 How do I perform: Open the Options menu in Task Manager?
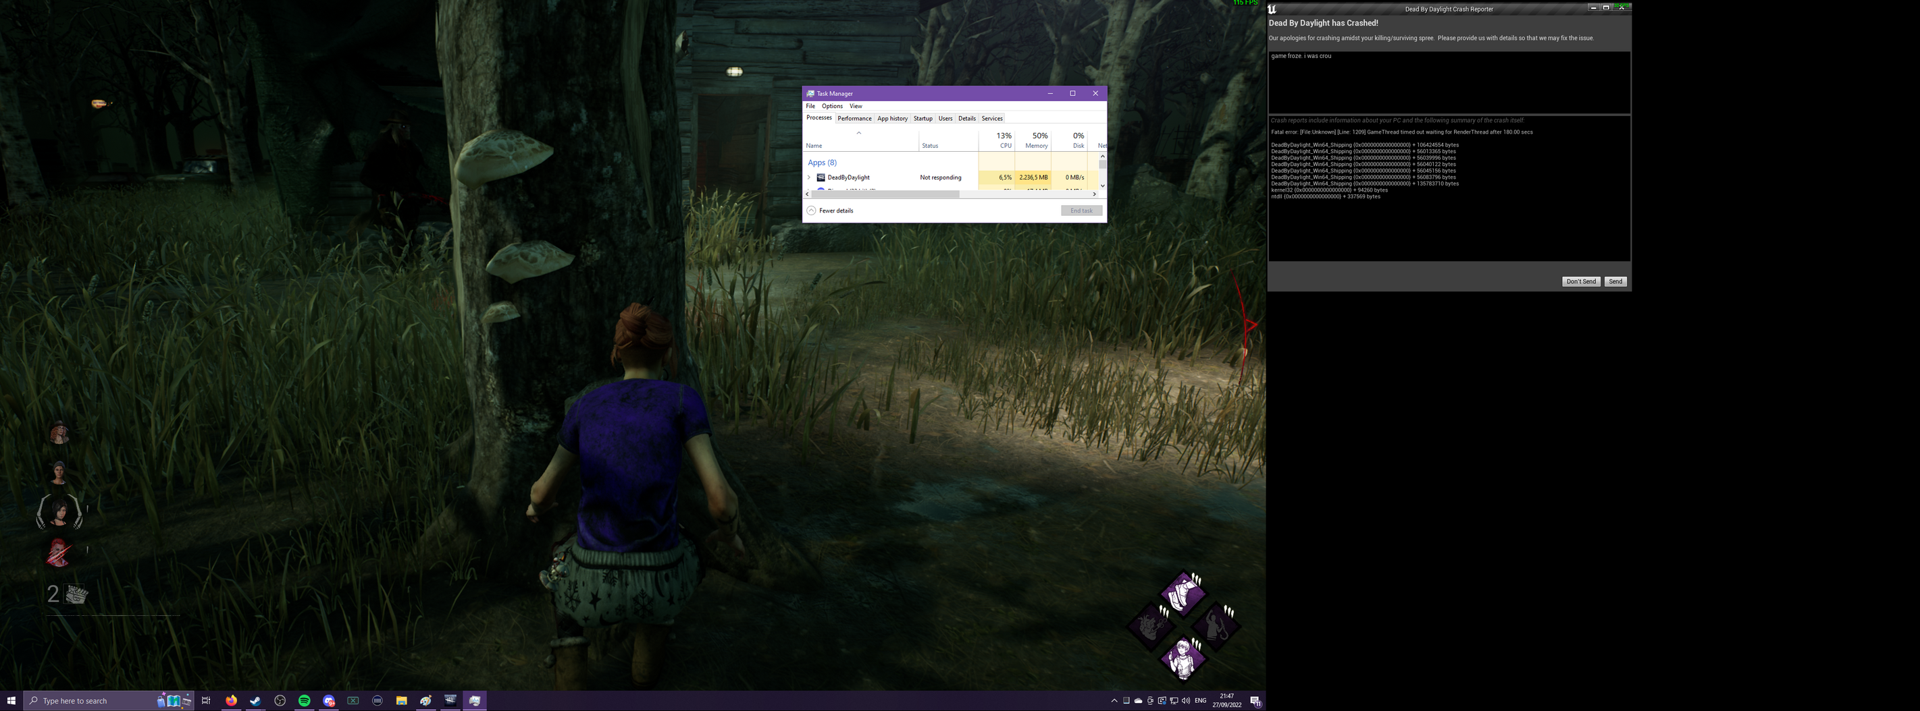(x=832, y=106)
